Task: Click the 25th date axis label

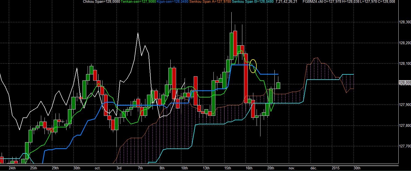Action: [34, 168]
